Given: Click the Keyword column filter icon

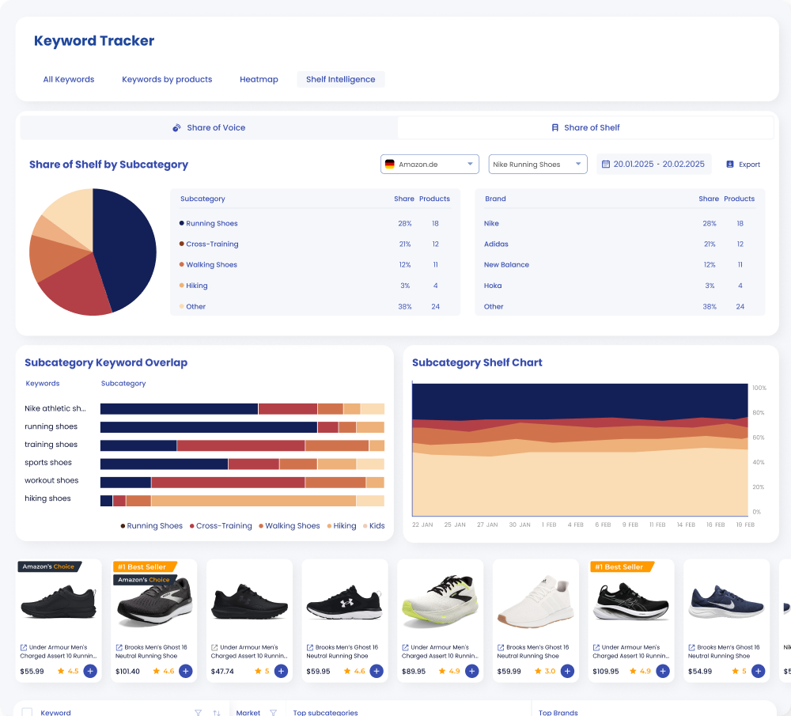Looking at the screenshot, I should 199,713.
